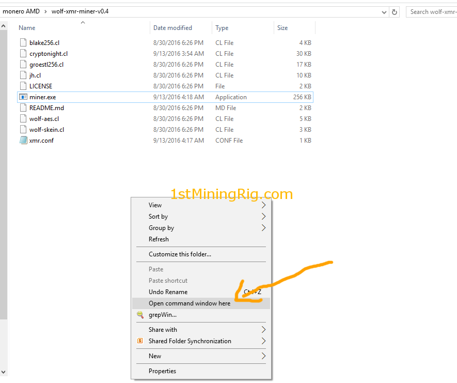
Task: Select the wolf-aes.cl file name
Action: point(44,119)
